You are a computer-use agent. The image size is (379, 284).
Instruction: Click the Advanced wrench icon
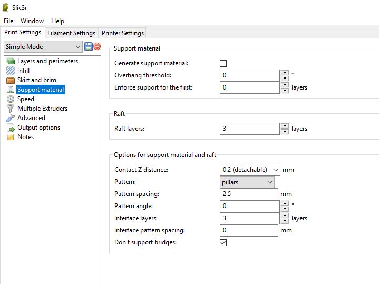tap(11, 118)
